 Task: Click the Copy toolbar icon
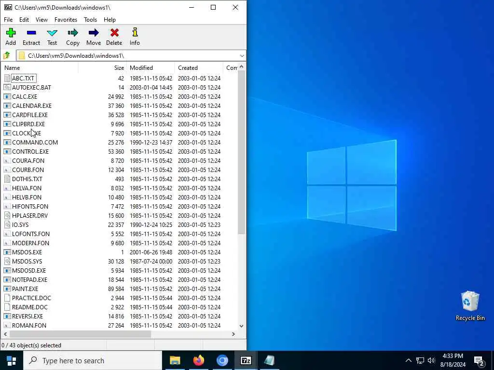73,33
